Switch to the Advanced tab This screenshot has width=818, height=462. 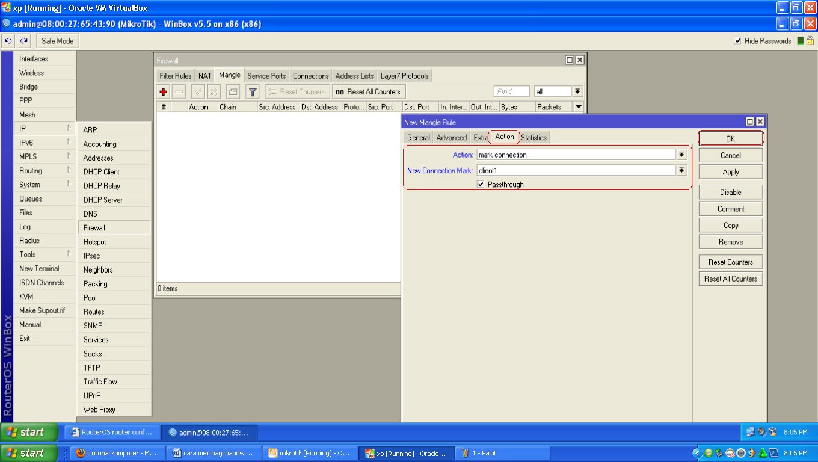coord(452,138)
